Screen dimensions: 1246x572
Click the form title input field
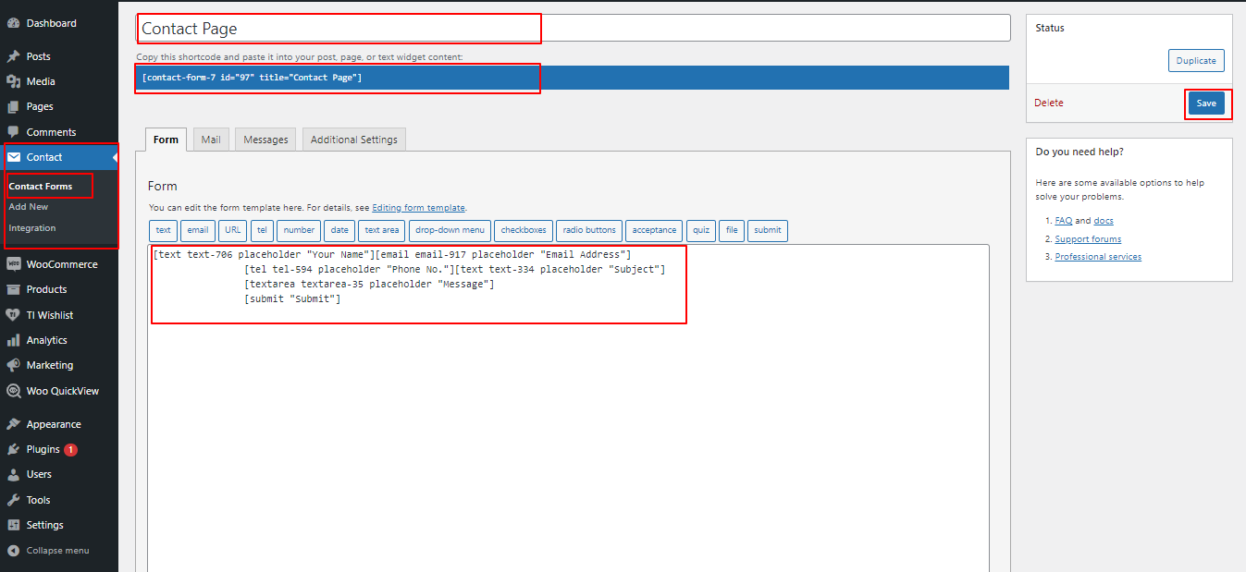pos(573,29)
